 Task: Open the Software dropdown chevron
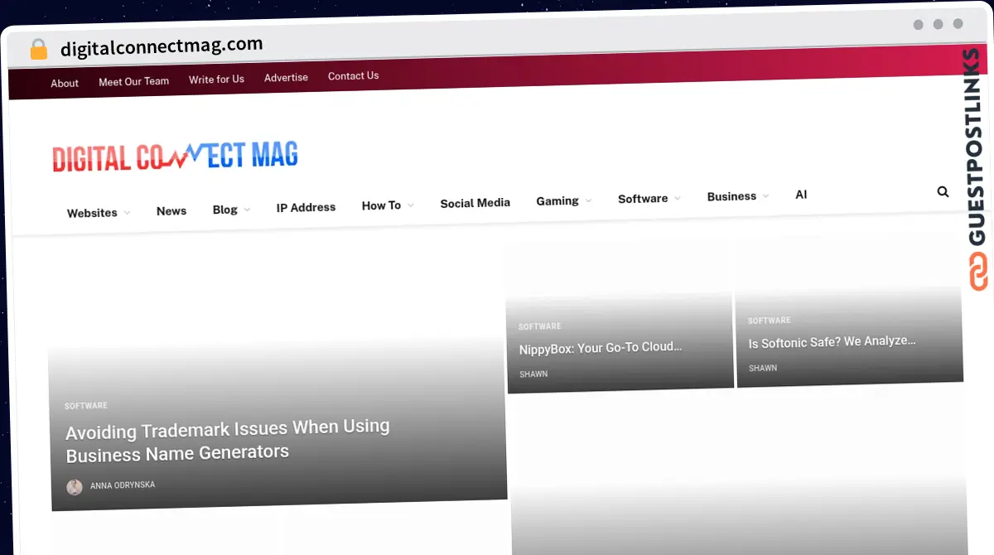tap(678, 198)
